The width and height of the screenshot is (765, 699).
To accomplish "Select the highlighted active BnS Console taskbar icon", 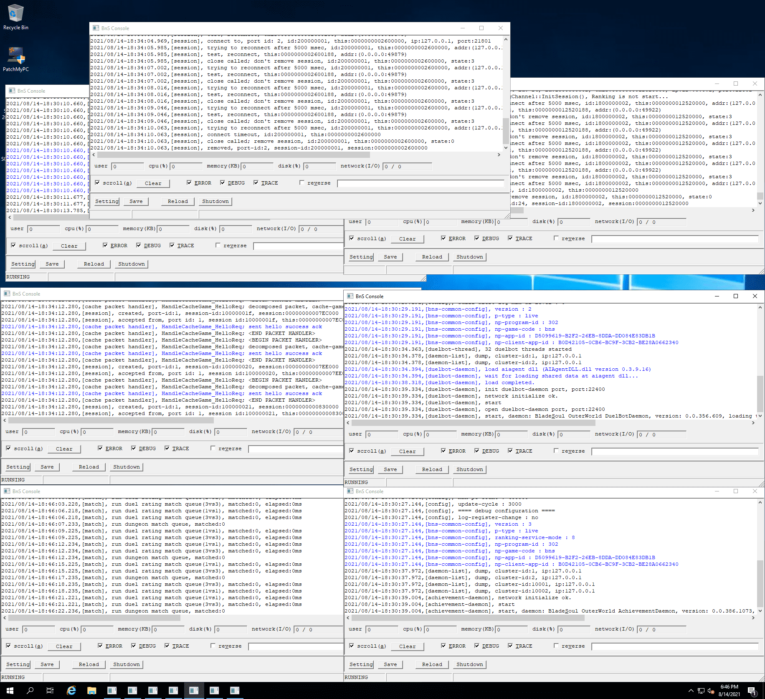I will (x=194, y=691).
